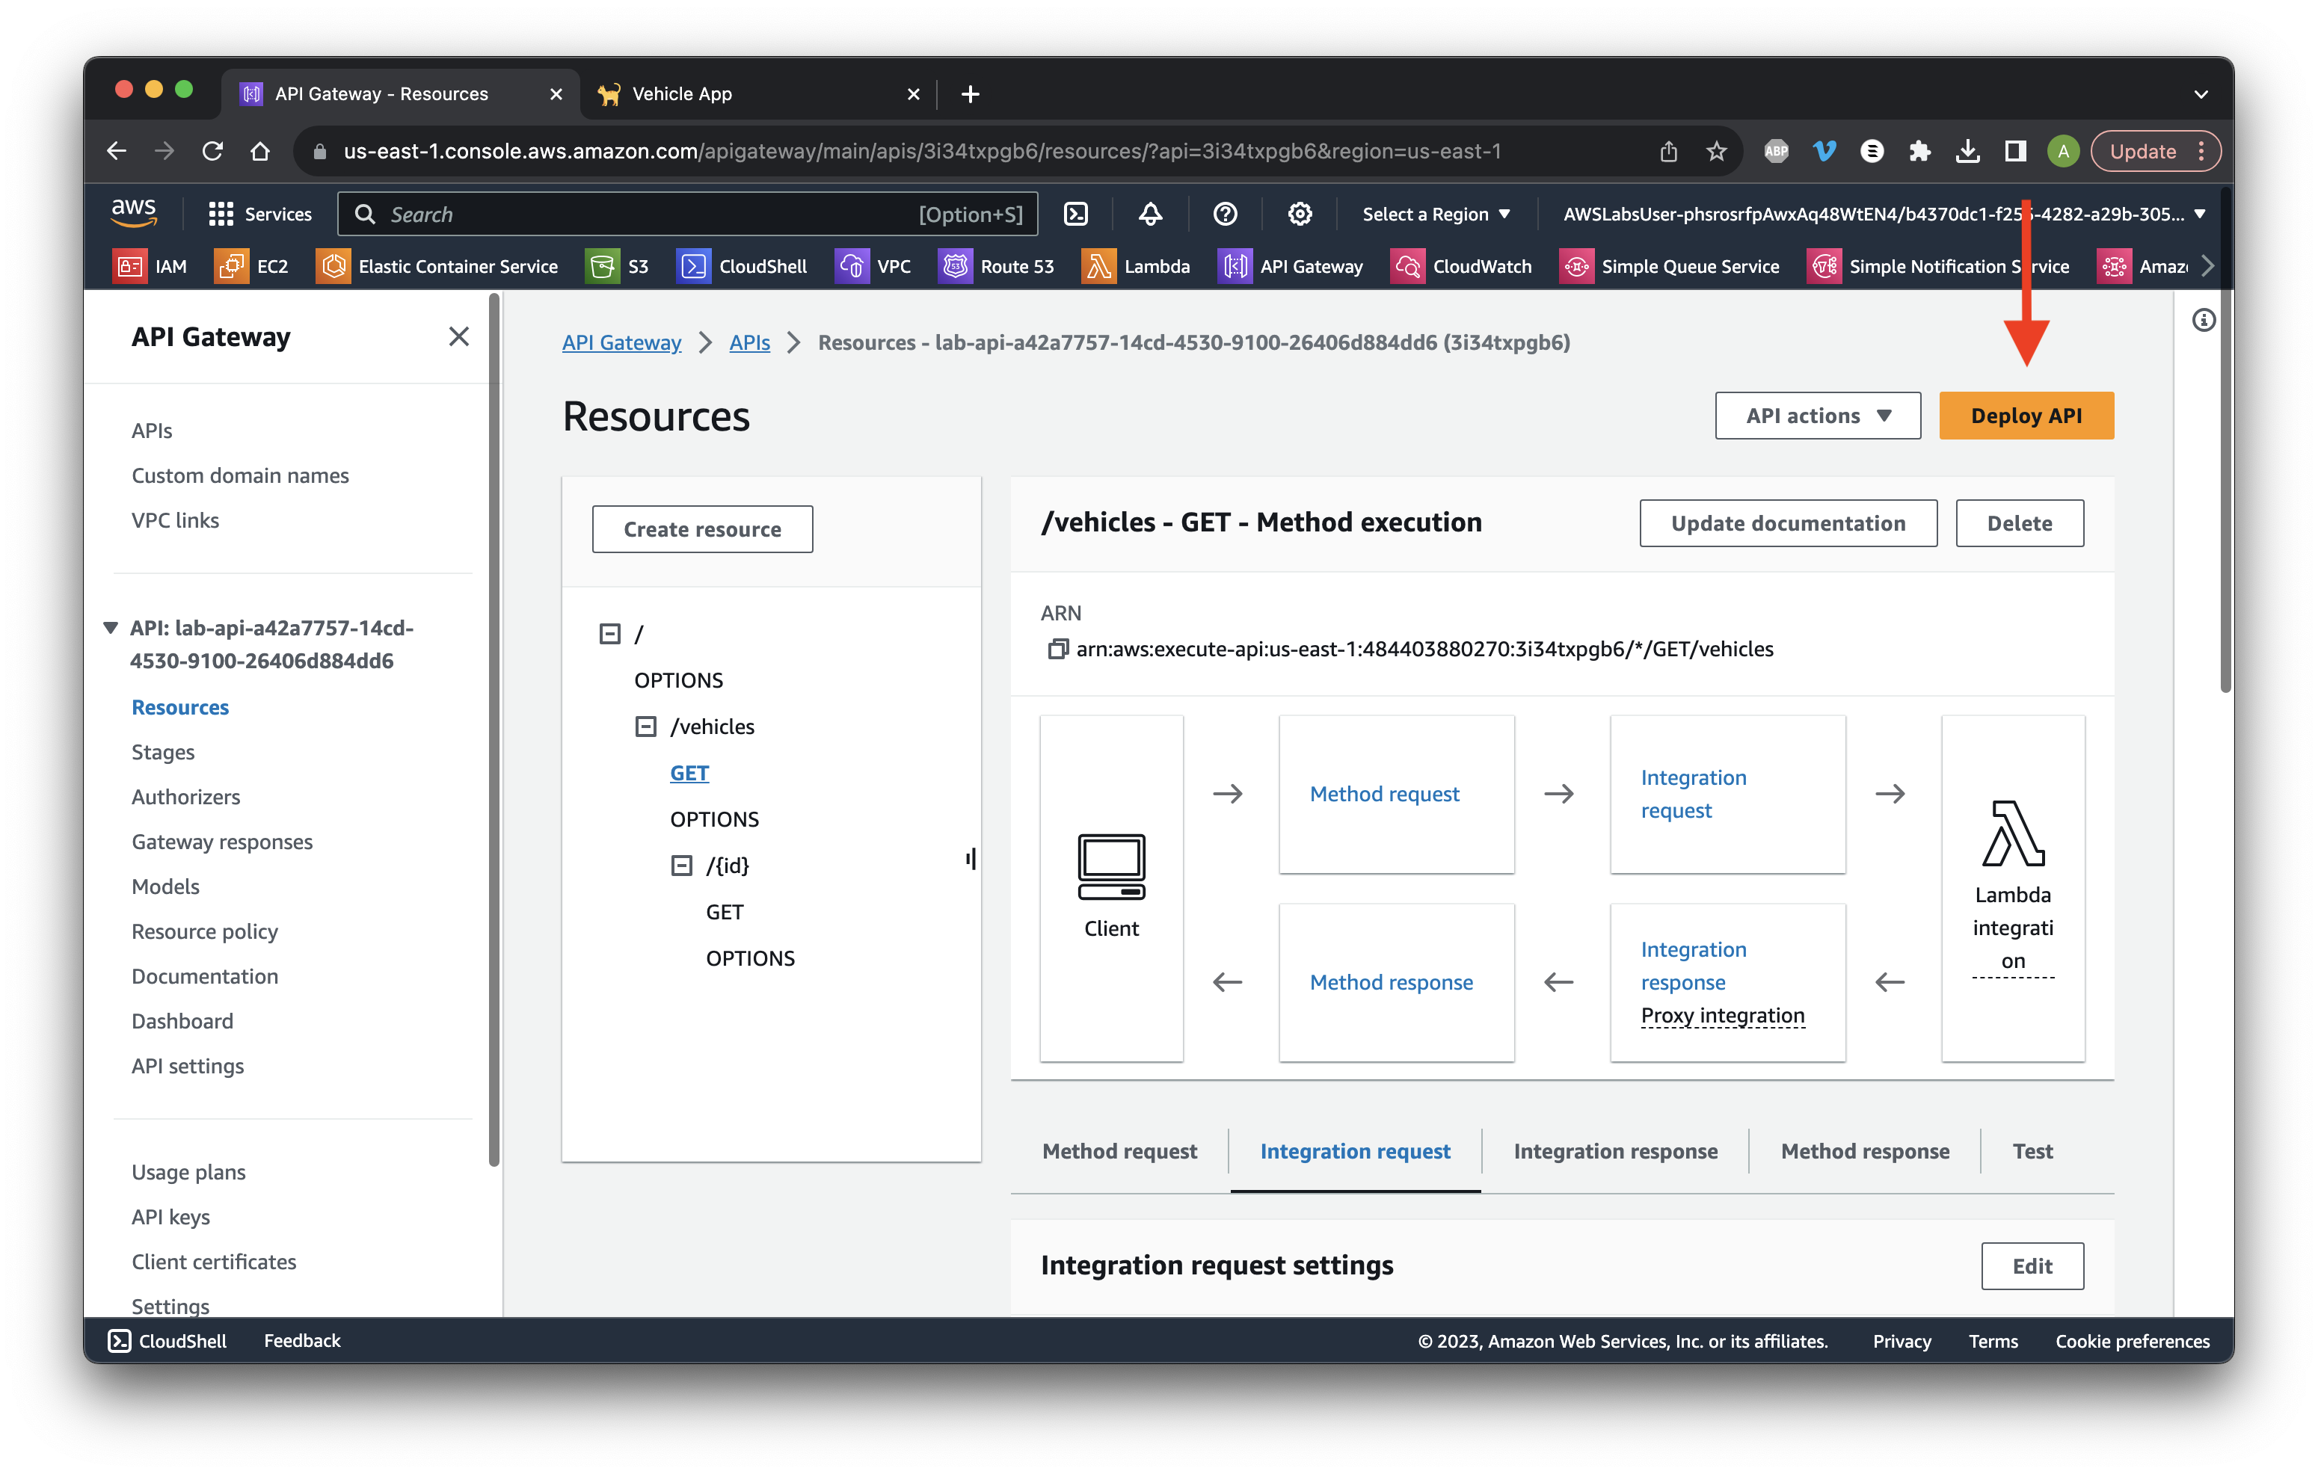The image size is (2318, 1474).
Task: Bookmark this page with the star icon
Action: point(1716,151)
